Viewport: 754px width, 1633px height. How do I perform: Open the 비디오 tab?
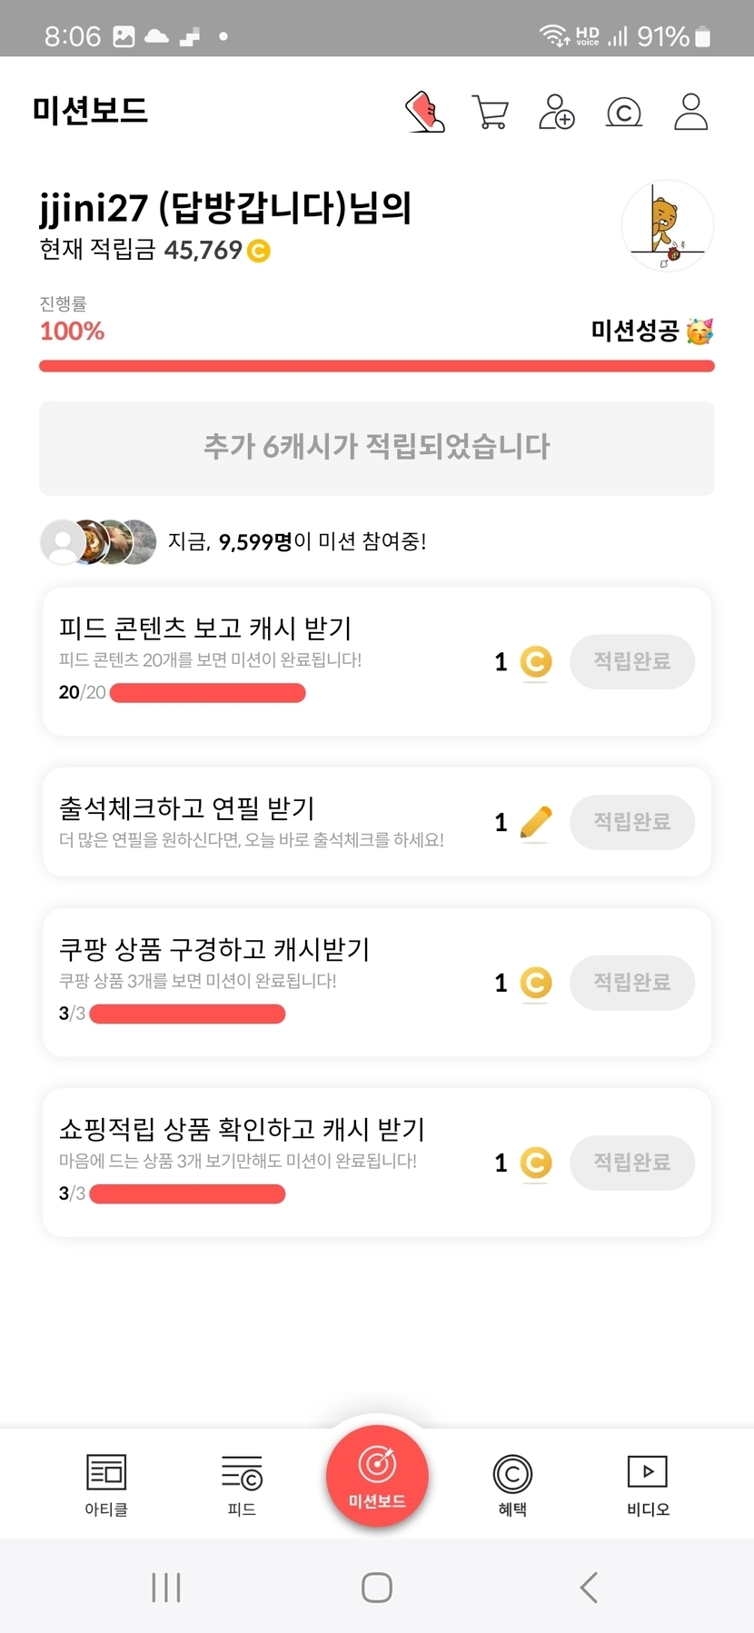tap(648, 1483)
